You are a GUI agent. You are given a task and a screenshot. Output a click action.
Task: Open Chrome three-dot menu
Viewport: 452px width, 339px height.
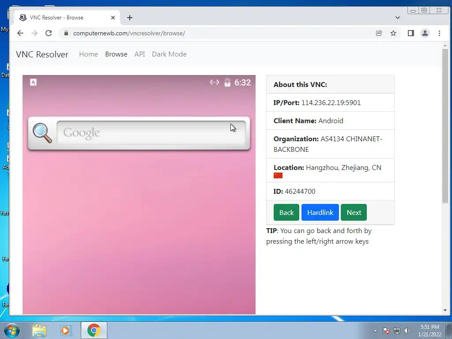coord(439,33)
